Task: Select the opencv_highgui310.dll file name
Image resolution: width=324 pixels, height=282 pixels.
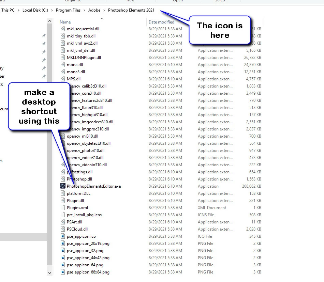Action: click(x=88, y=114)
